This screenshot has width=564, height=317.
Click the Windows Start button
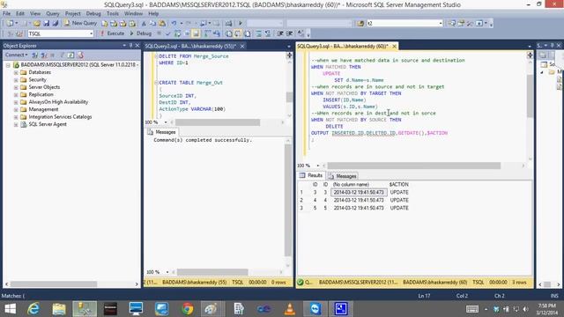click(10, 309)
